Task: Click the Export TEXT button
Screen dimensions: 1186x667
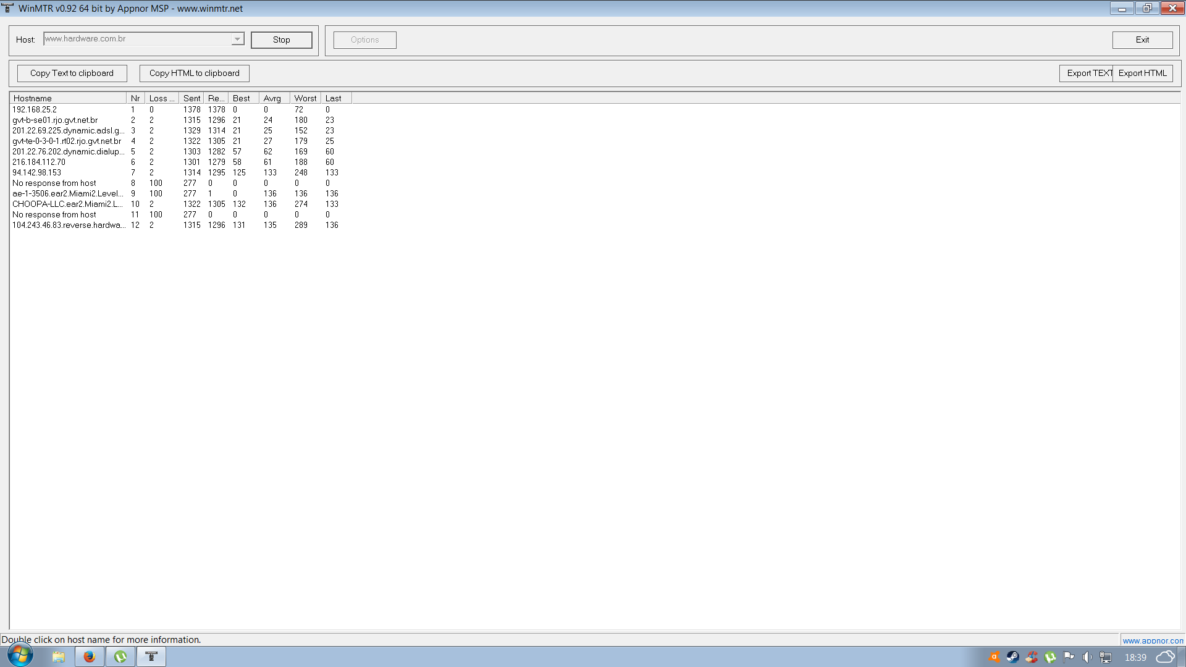Action: pyautogui.click(x=1087, y=73)
